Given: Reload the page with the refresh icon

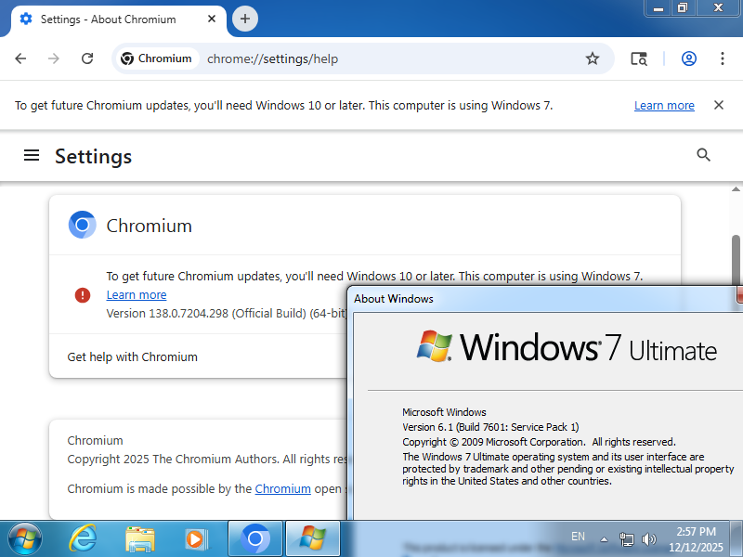Looking at the screenshot, I should pyautogui.click(x=87, y=58).
